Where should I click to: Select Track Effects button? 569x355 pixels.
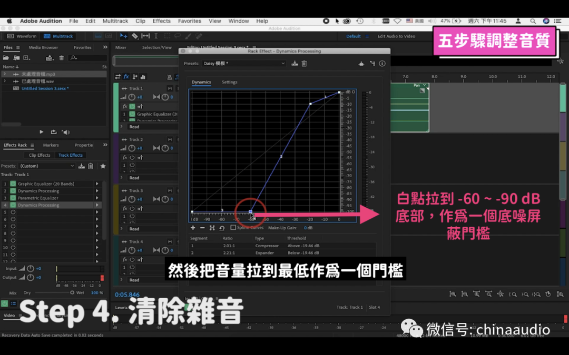pos(71,155)
